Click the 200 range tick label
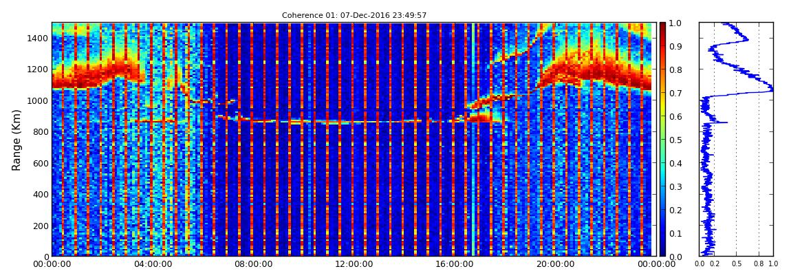791x280 pixels. pos(41,226)
